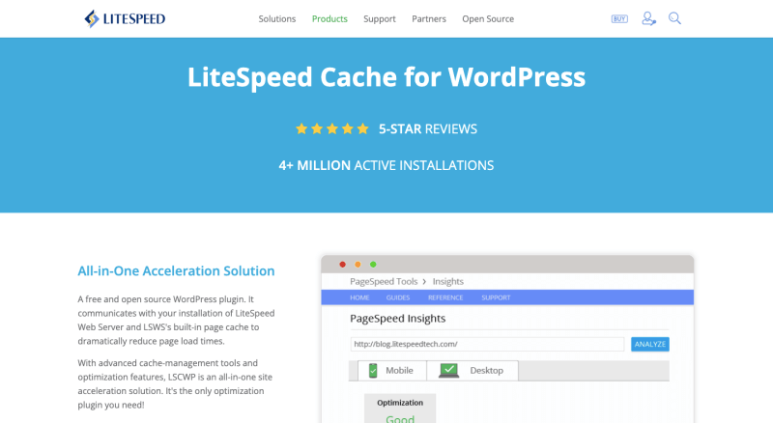
Task: Click GUIDES in the blue bar
Action: point(398,297)
